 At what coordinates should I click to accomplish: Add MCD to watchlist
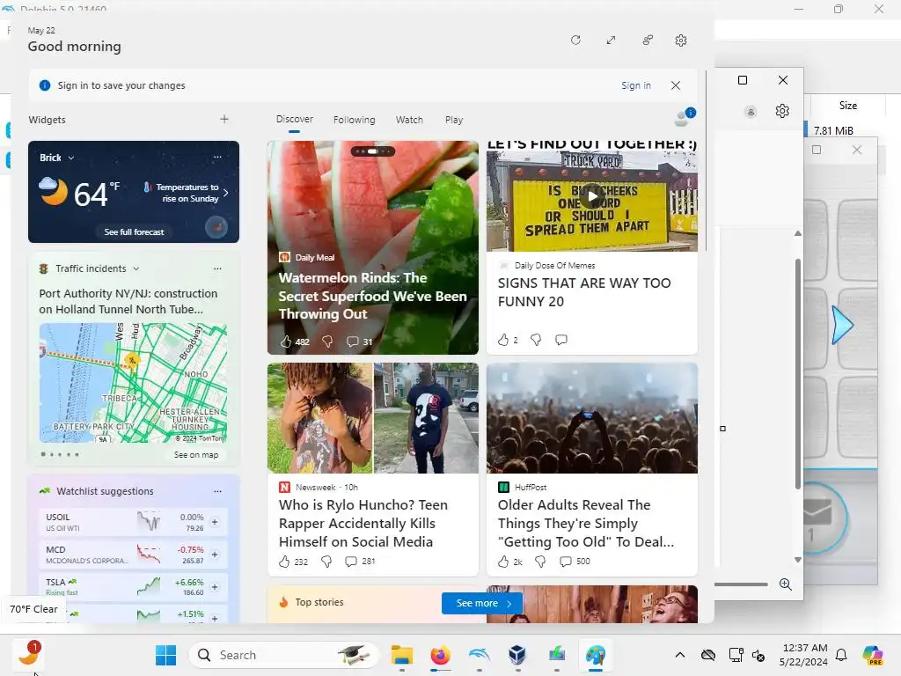click(215, 555)
